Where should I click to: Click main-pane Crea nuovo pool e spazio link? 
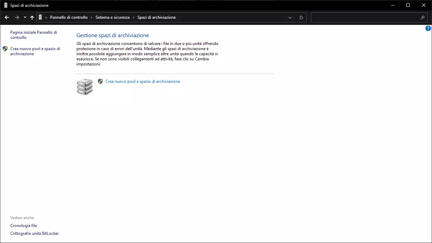[143, 81]
